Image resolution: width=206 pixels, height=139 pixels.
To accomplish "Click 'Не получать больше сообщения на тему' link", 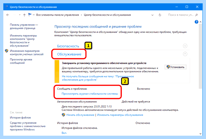I will click(98, 78).
